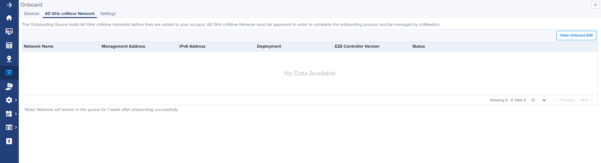This screenshot has width=601, height=163.
Task: Sort by Network Name column header
Action: (39, 46)
